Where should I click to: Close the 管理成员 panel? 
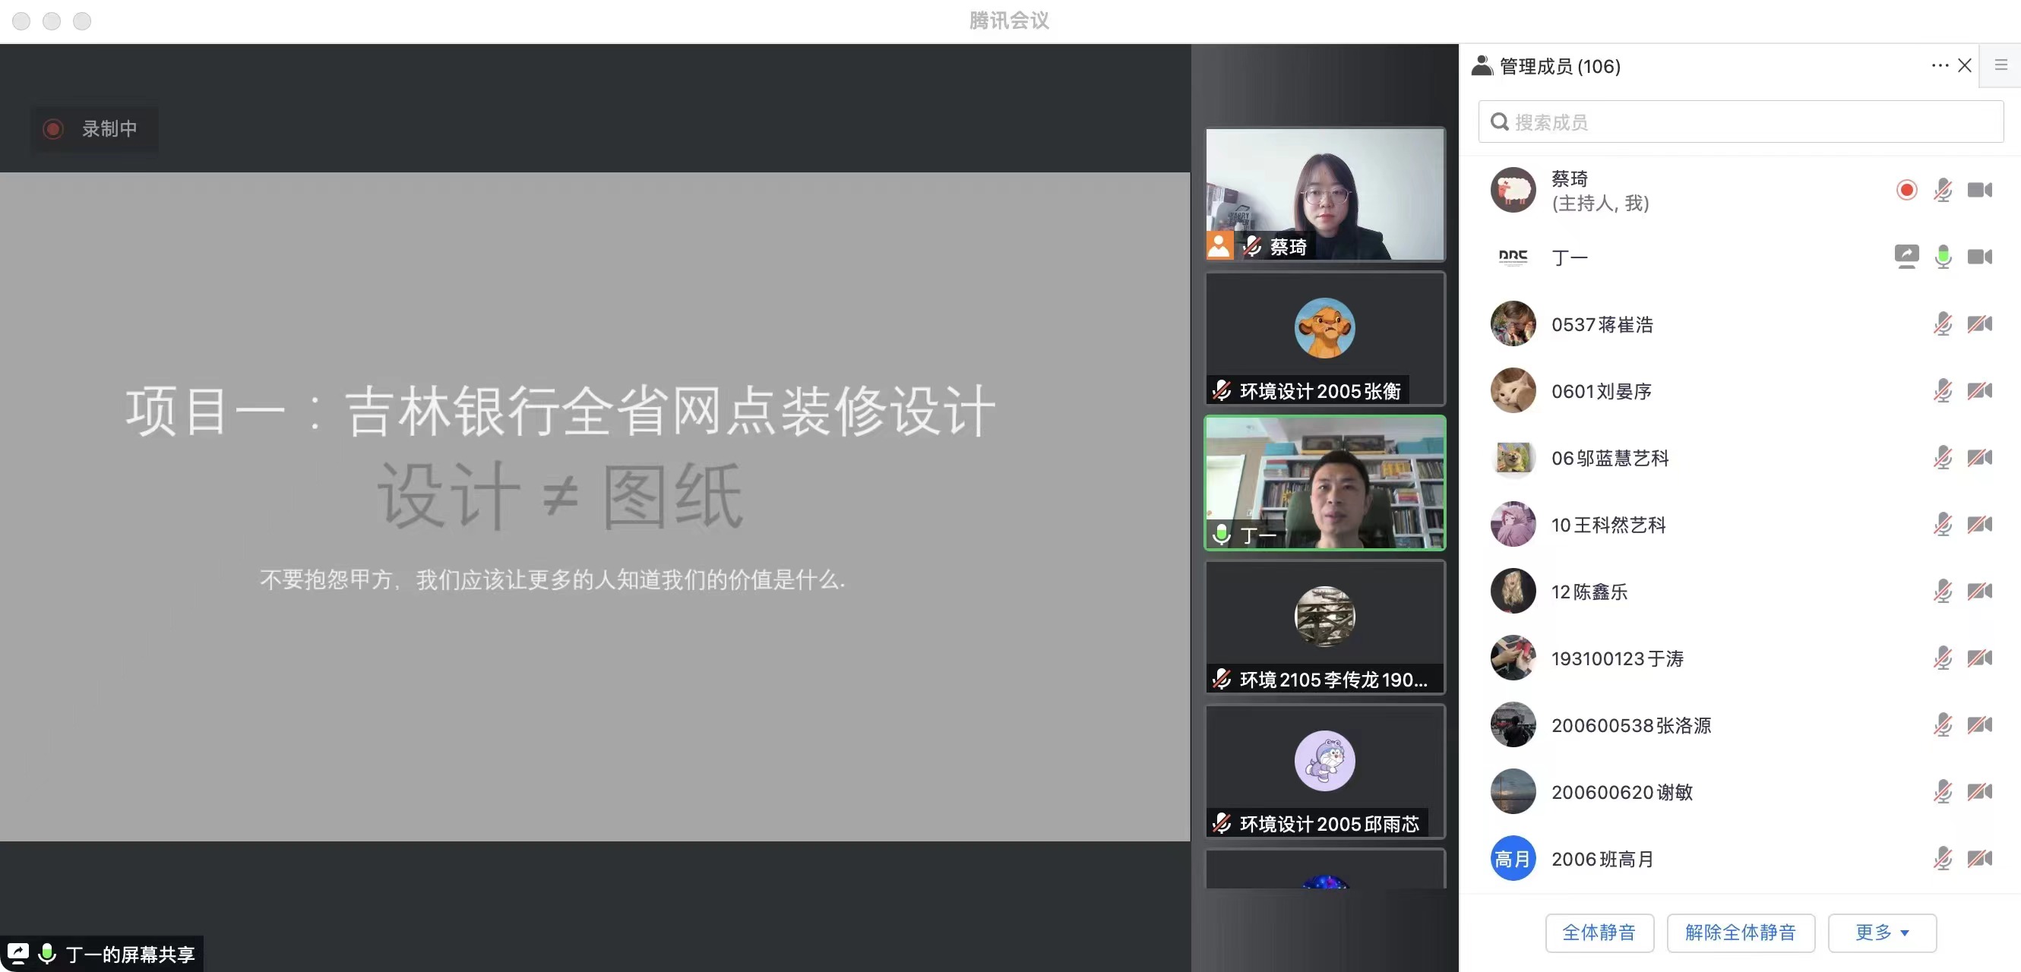1965,66
